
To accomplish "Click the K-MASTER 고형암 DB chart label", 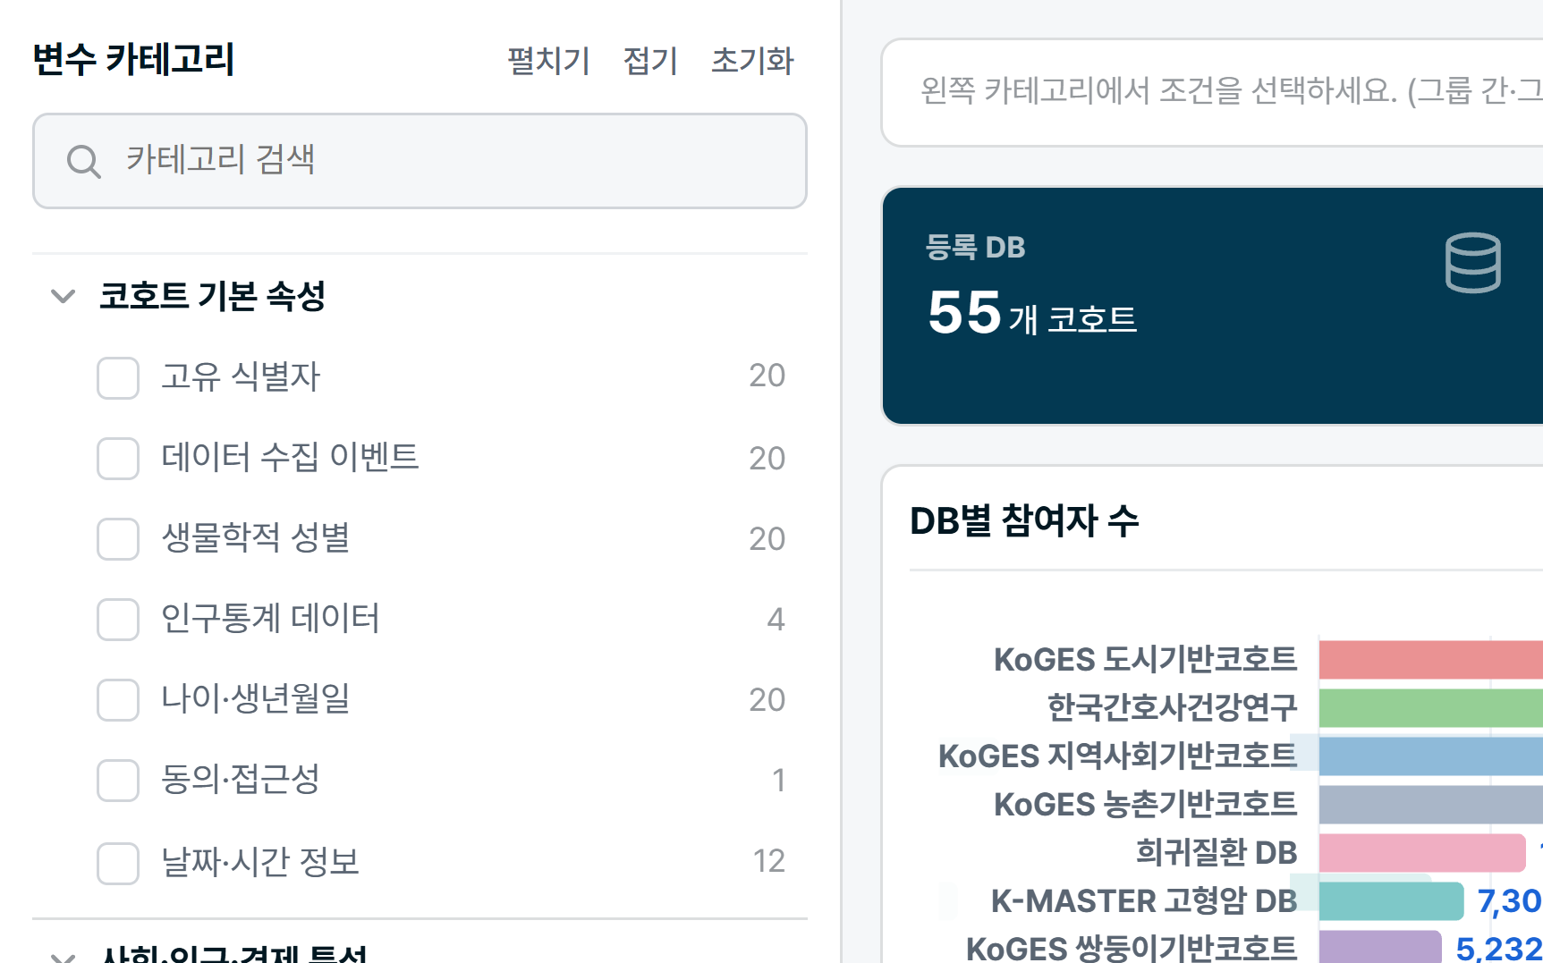I will pyautogui.click(x=1144, y=901).
